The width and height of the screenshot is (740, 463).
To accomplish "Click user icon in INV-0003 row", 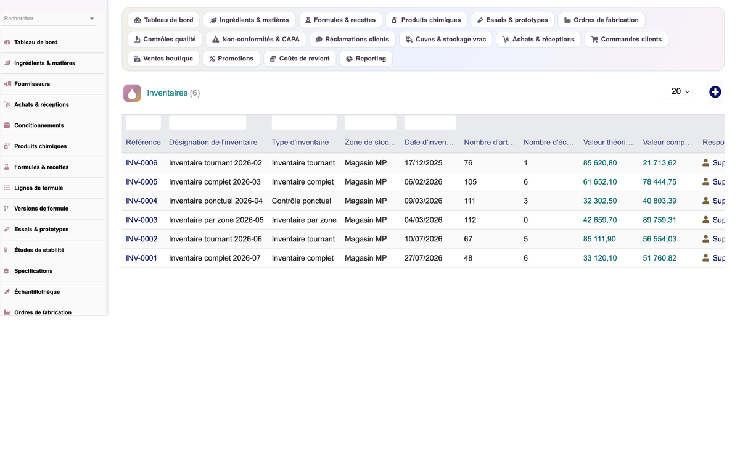I will point(706,220).
